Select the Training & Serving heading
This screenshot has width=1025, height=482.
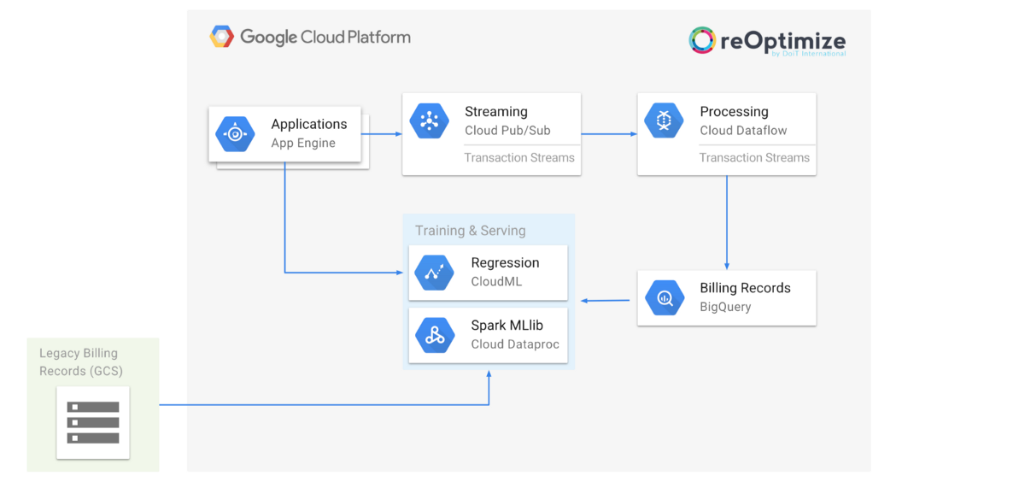[471, 231]
